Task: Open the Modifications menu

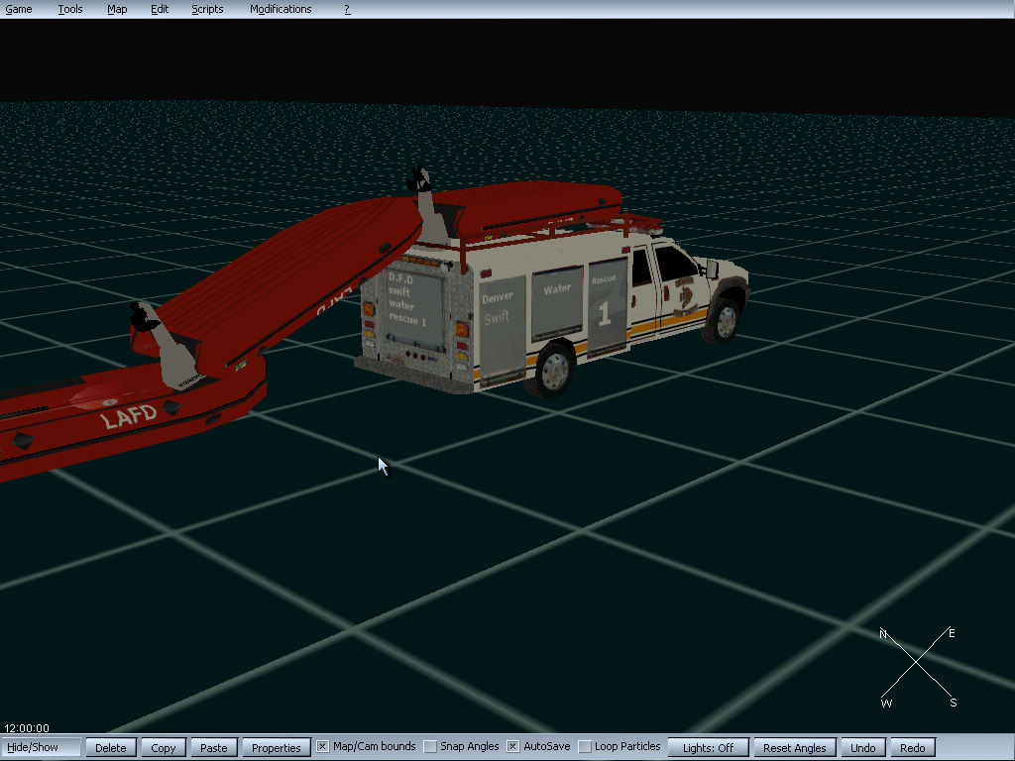Action: [x=281, y=9]
